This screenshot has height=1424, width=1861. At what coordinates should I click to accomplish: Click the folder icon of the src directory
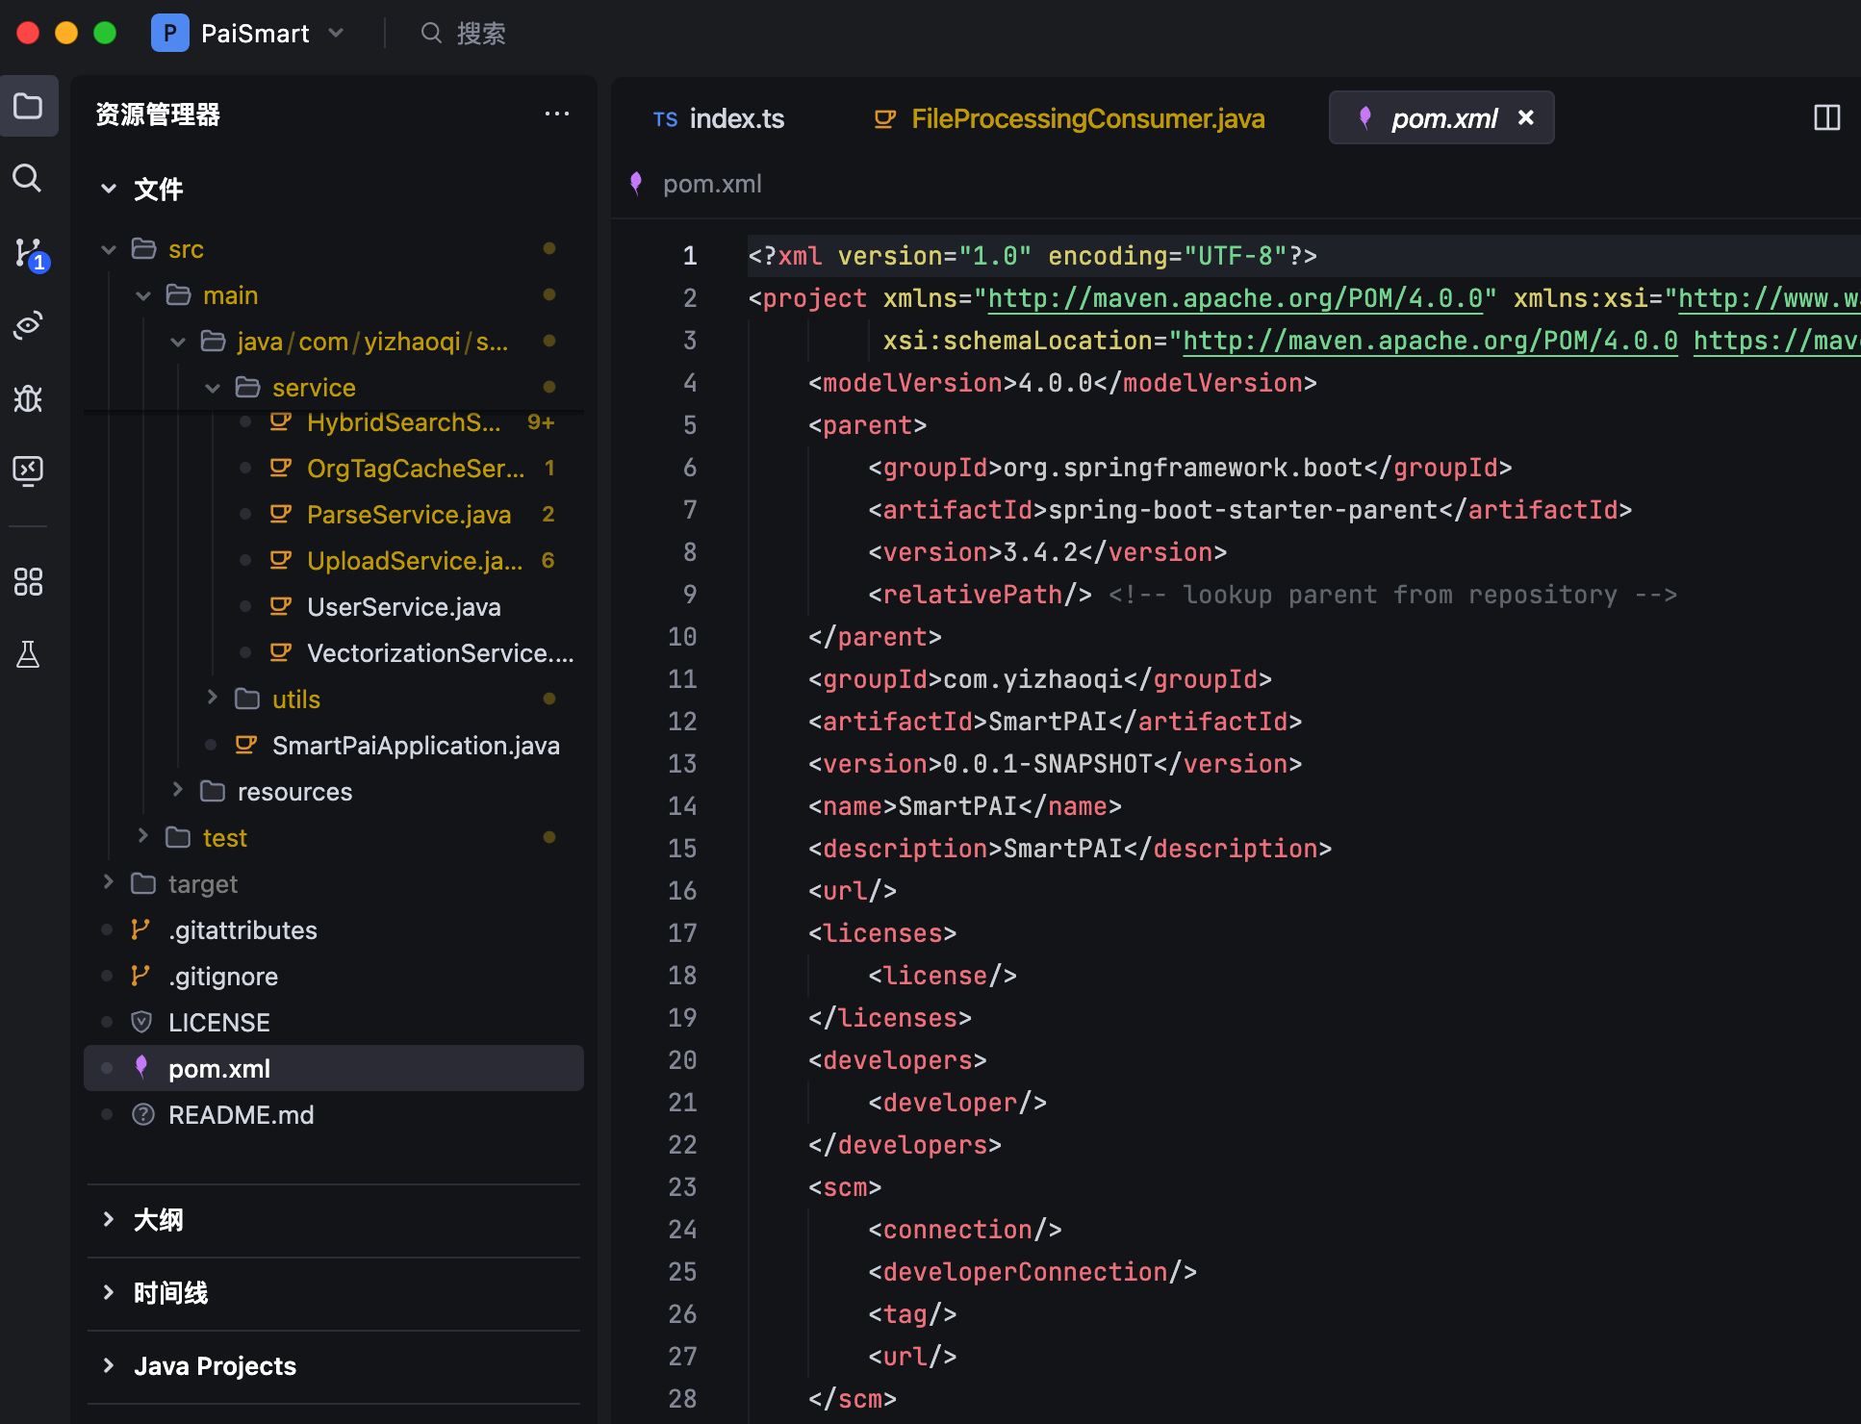pyautogui.click(x=143, y=248)
